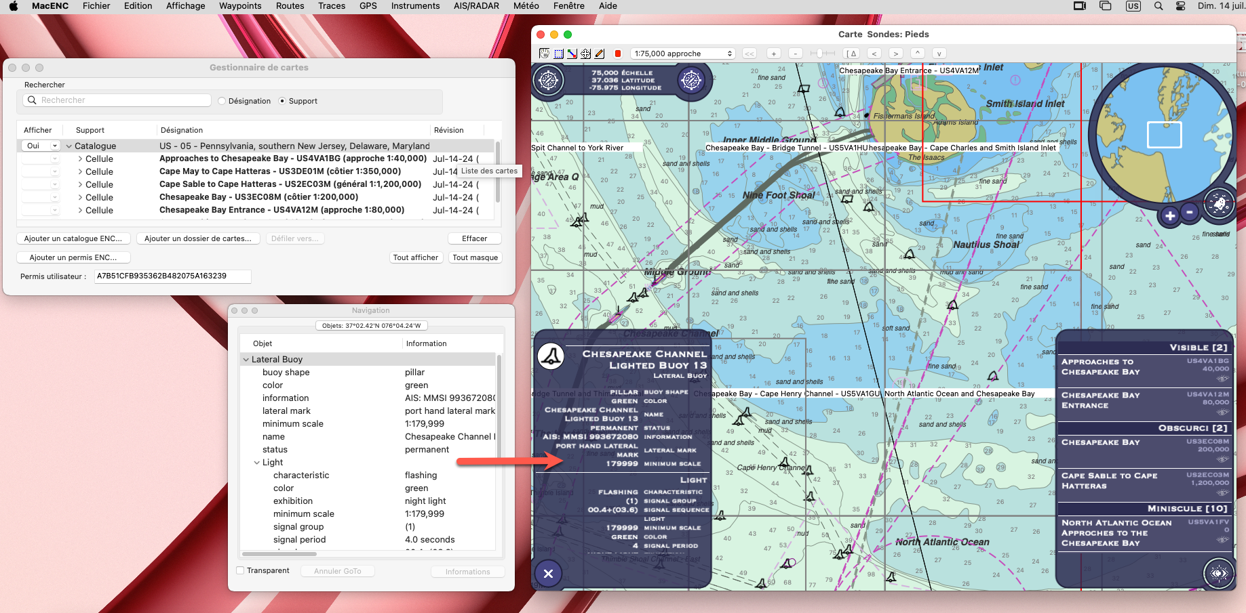Toggle visibility eye for Chesapeake Bay US3EC08M

click(x=1222, y=459)
